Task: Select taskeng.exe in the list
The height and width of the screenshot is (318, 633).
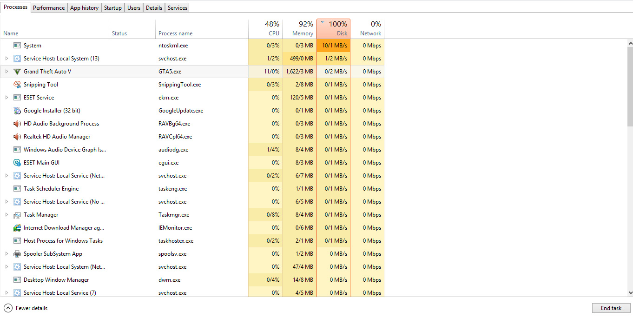Action: [x=172, y=189]
